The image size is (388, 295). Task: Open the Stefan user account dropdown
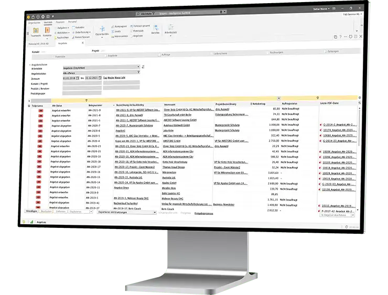(x=321, y=9)
